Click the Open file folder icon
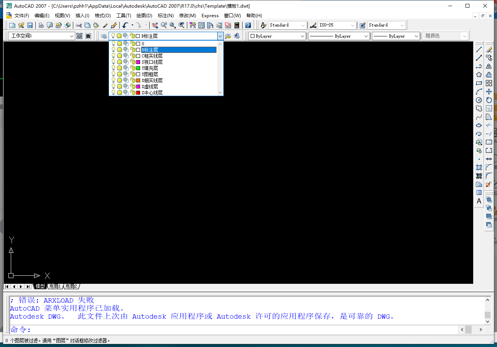This screenshot has height=347, width=497. 21,25
